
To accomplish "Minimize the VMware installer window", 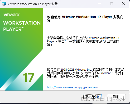I will pyautogui.click(x=100, y=4).
